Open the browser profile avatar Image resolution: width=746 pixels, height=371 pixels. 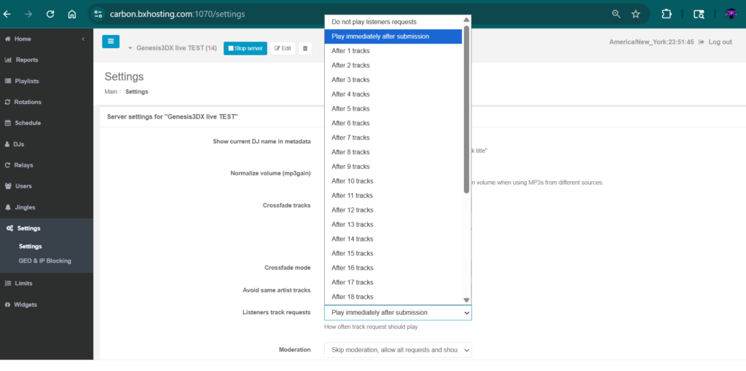pos(731,14)
